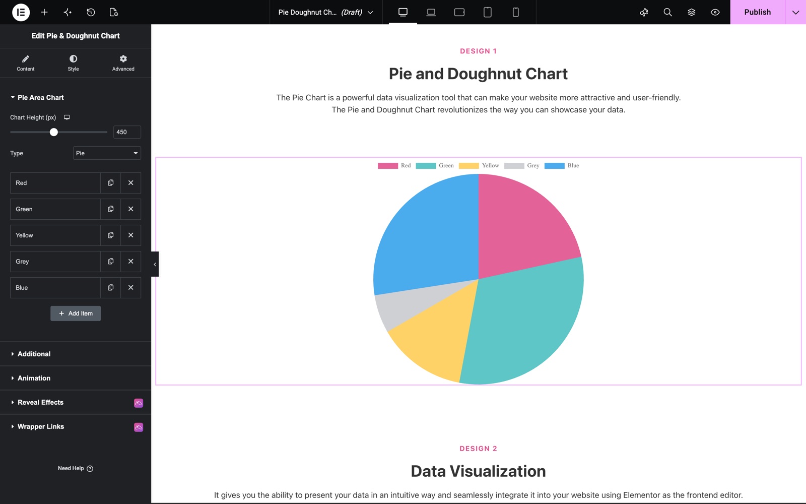Duplicate the Grey item

coord(111,262)
